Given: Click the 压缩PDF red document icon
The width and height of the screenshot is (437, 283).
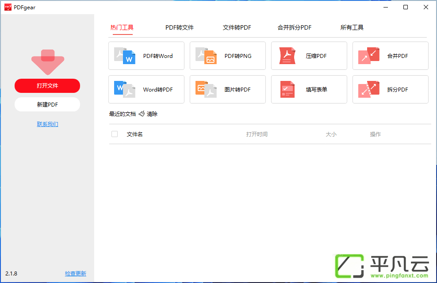Looking at the screenshot, I should click(287, 56).
